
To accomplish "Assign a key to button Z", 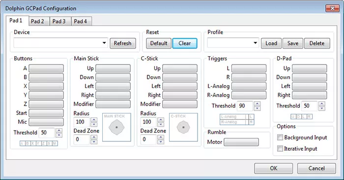I will [46, 104].
